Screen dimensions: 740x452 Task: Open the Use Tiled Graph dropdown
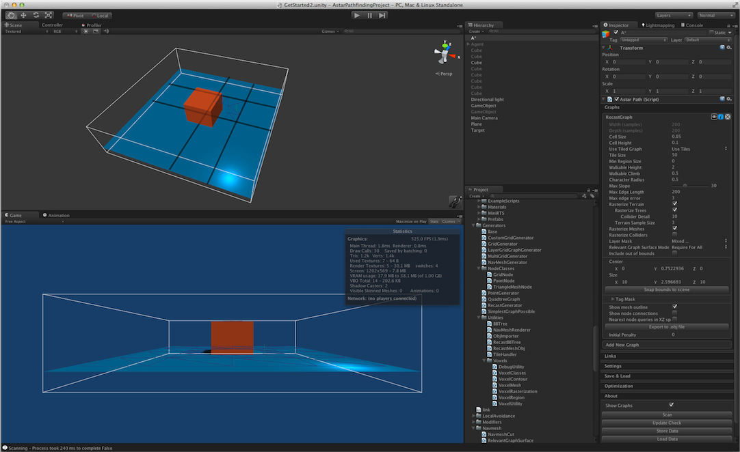coord(699,149)
